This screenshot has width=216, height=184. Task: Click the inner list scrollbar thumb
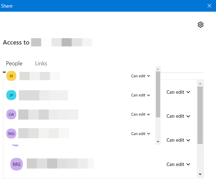point(158,94)
